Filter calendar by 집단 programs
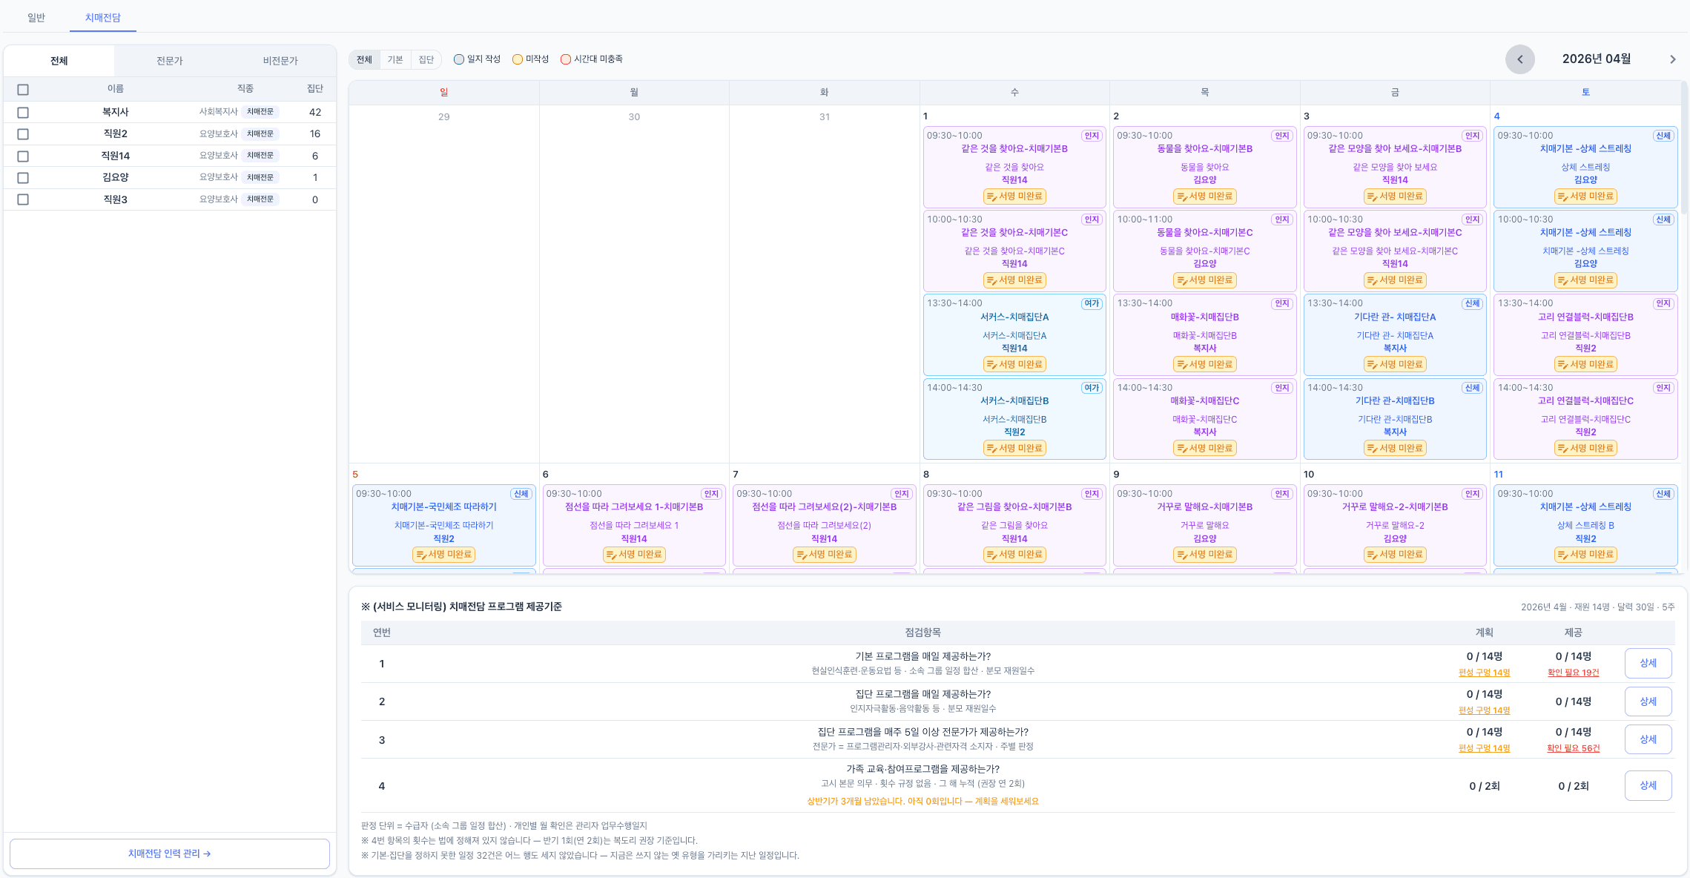The height and width of the screenshot is (878, 1690). tap(426, 59)
